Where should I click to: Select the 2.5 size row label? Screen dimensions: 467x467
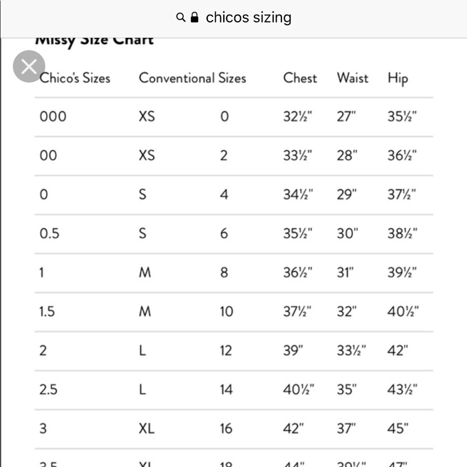tap(48, 389)
